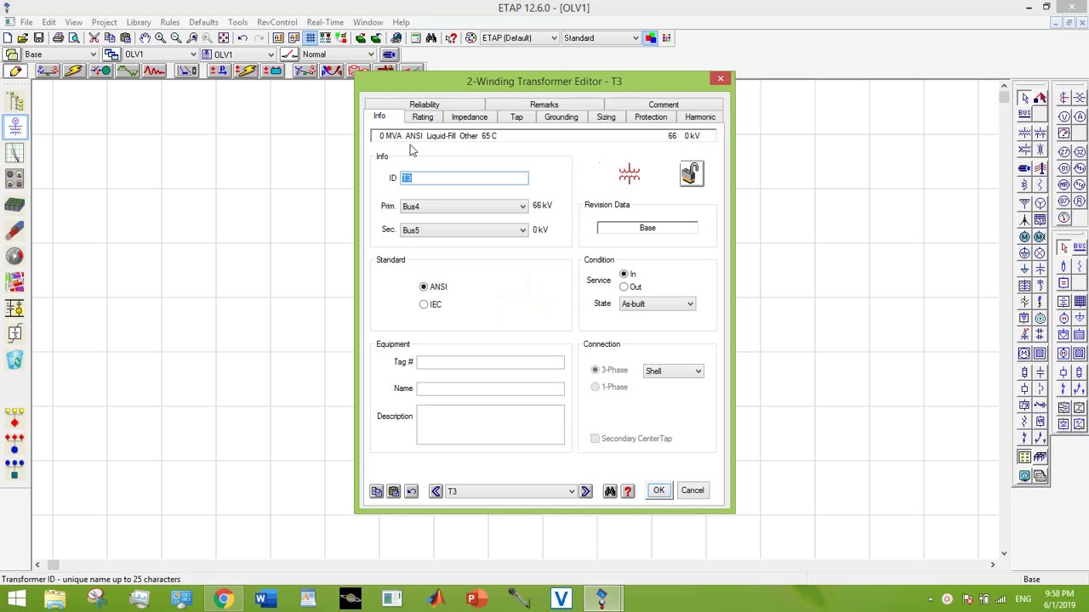Click the Open project folder icon
Viewport: 1089px width, 612px height.
pyautogui.click(x=23, y=38)
